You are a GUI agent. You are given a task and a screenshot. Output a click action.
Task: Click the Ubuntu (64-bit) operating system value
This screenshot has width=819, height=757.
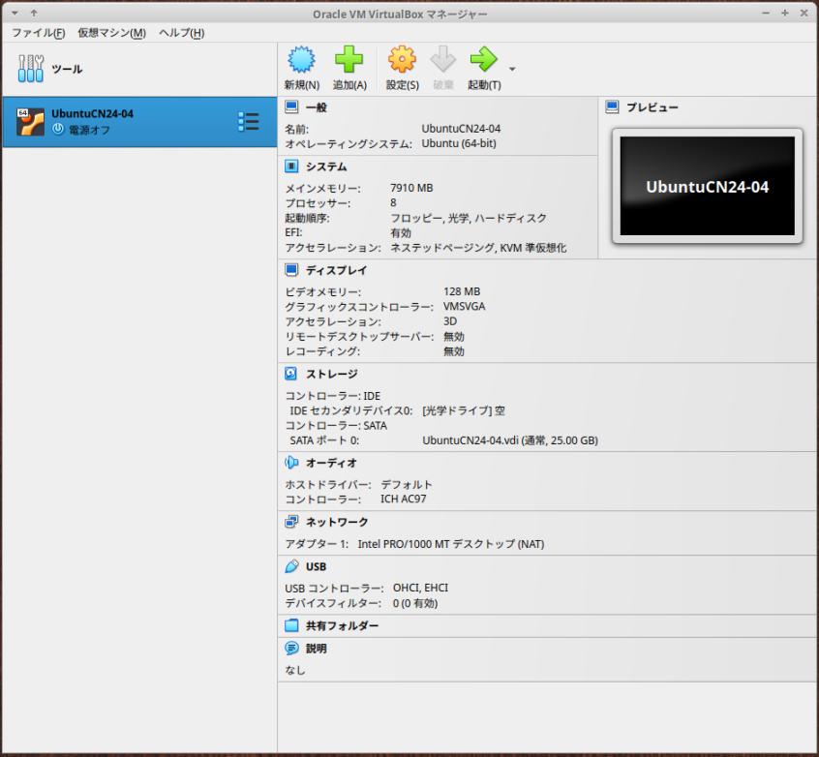point(459,143)
